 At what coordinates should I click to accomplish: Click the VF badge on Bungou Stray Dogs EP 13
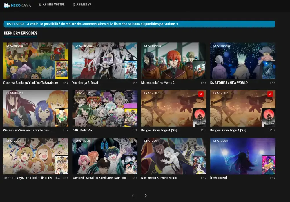tap(201, 94)
